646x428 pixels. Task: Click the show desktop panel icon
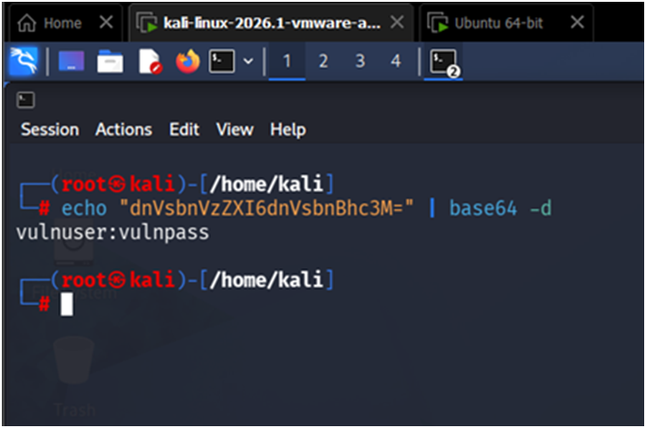pyautogui.click(x=71, y=61)
